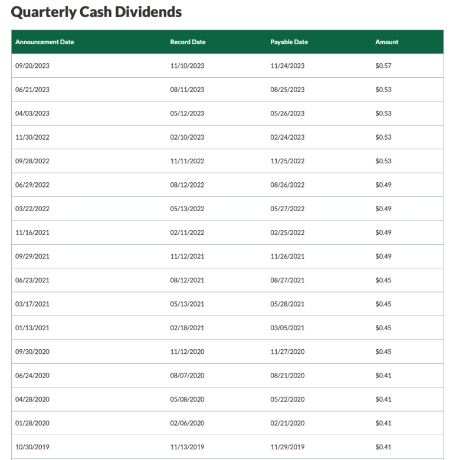Screen dimensions: 456x460
Task: Select payable date 08/21/2020
Action: pos(287,376)
